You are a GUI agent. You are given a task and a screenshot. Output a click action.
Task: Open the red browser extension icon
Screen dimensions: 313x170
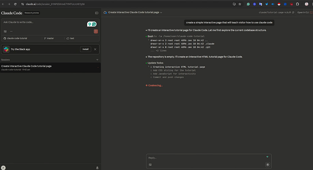point(291,4)
